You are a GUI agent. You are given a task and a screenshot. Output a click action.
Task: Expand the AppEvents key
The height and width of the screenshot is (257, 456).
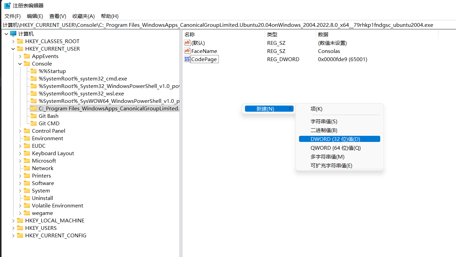click(20, 56)
